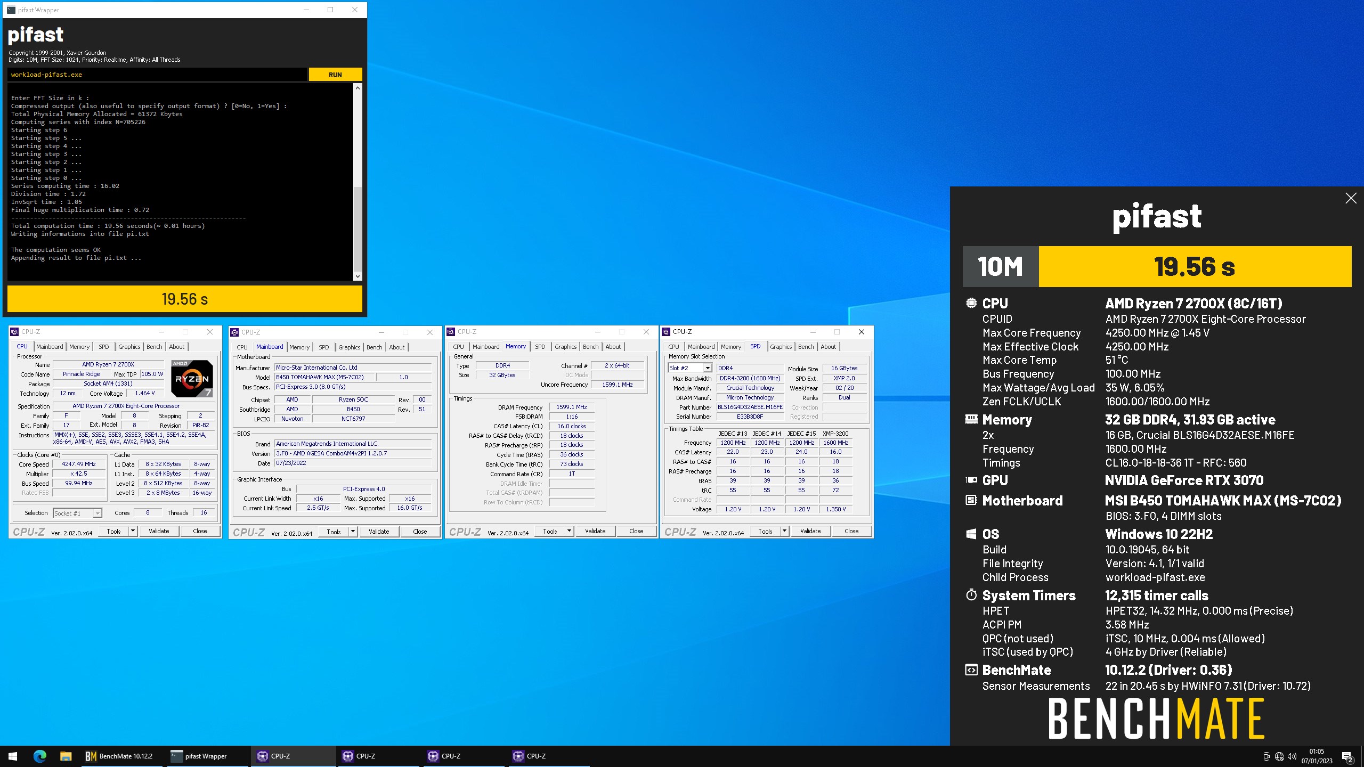Click the BenchMate code icon in panel
This screenshot has width=1364, height=767.
(971, 670)
